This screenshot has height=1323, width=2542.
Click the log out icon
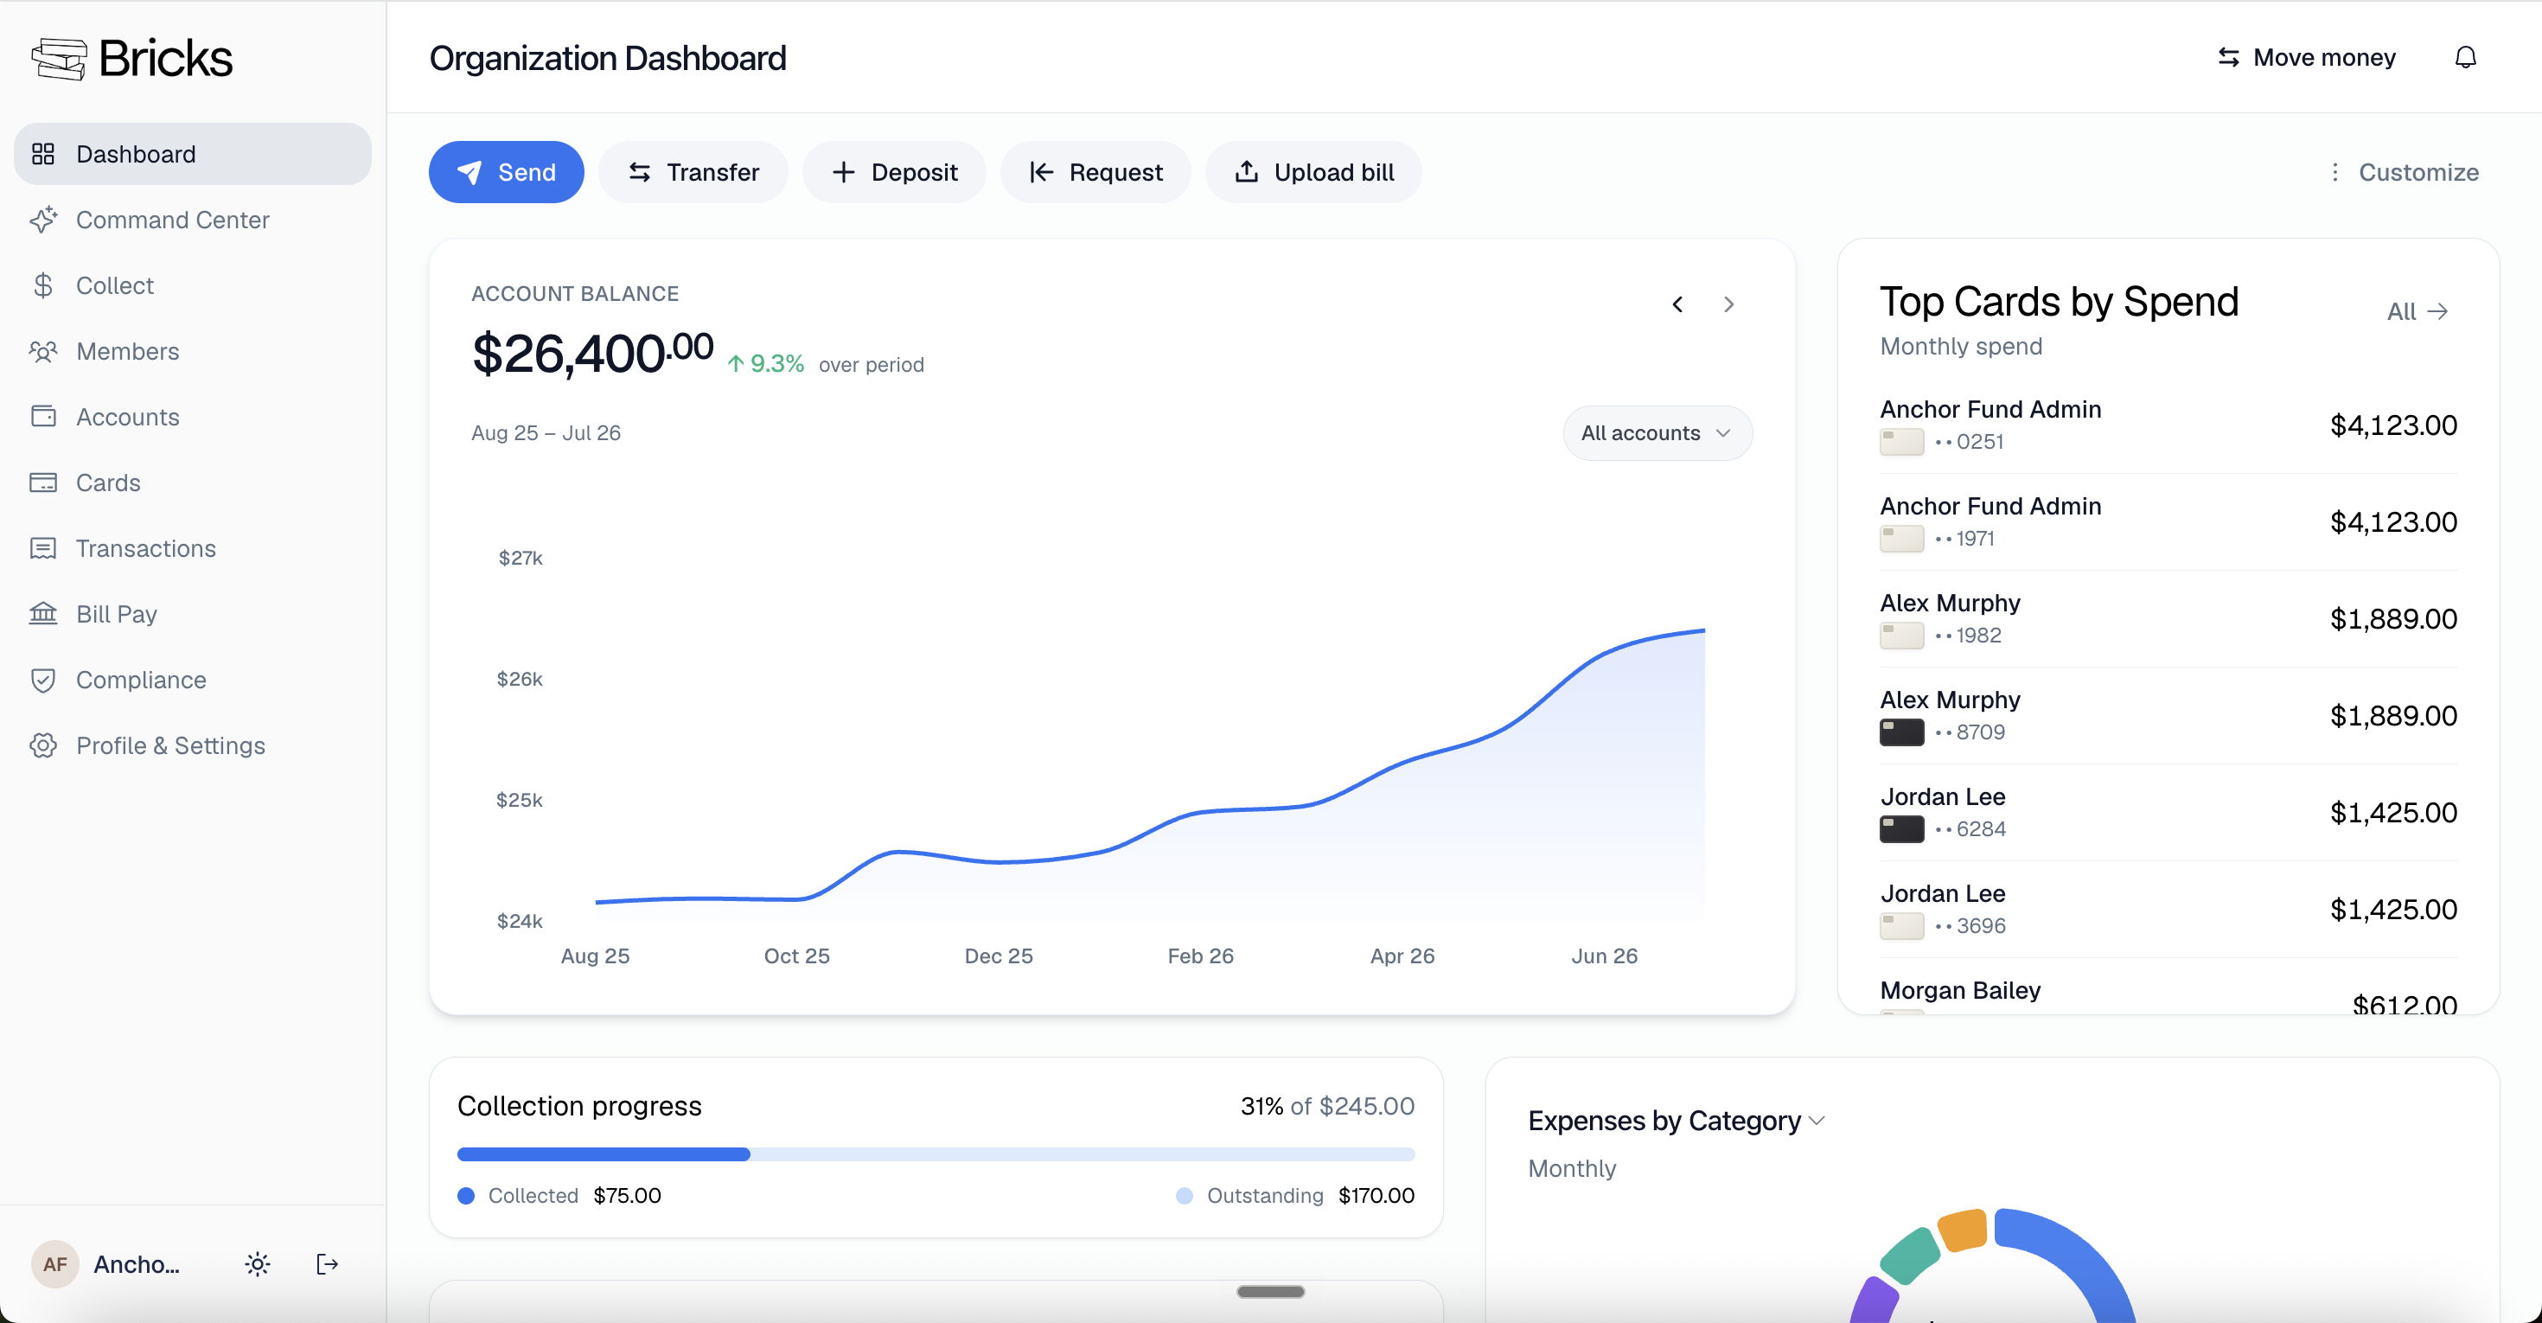tap(327, 1264)
